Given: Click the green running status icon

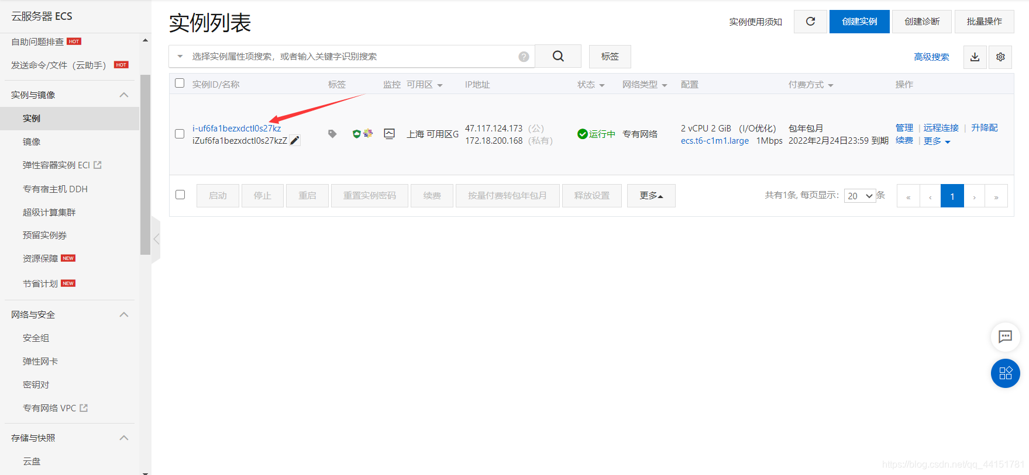Looking at the screenshot, I should pos(582,134).
